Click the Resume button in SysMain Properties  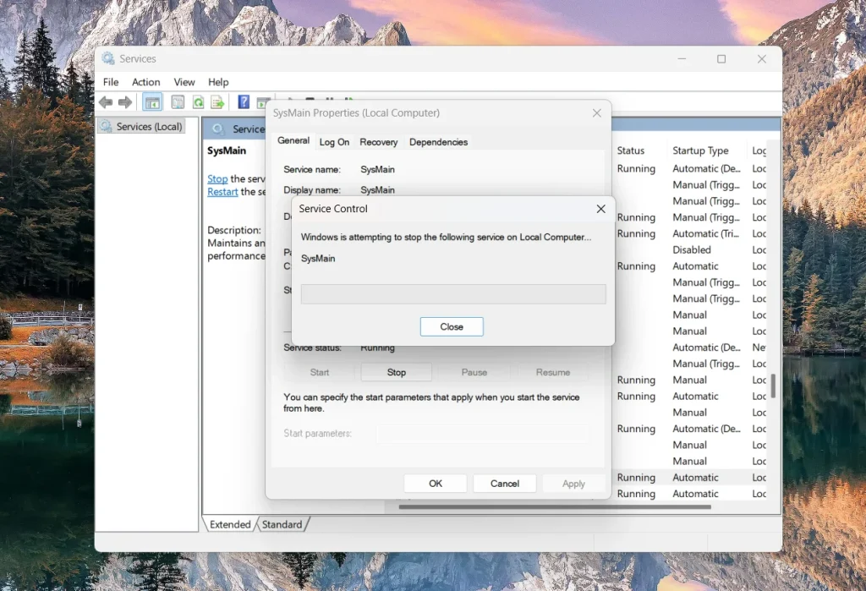[552, 372]
